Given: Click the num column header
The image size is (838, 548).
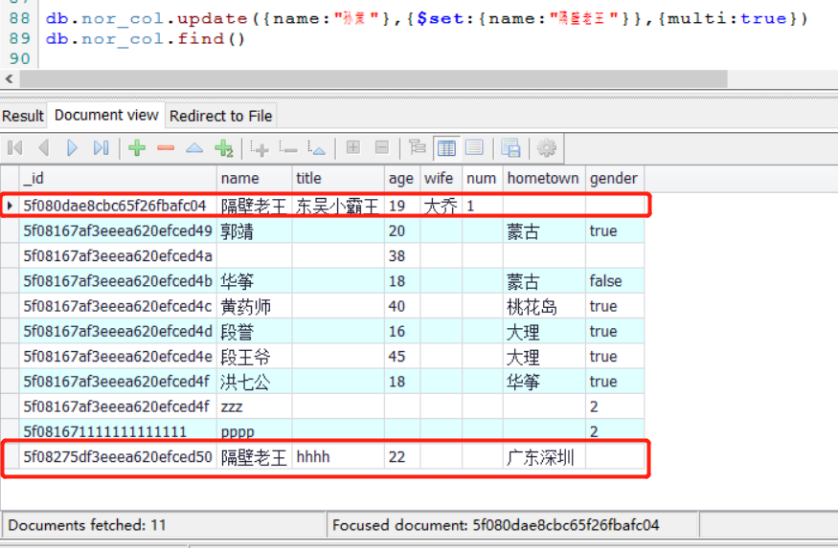Looking at the screenshot, I should tap(482, 178).
